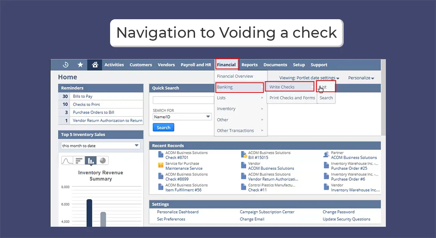Select Search under Write Checks
Screen dimensions: 436x238
point(326,98)
